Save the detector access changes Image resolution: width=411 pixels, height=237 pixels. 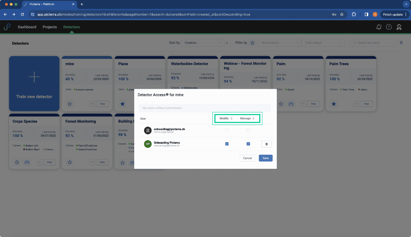266,158
